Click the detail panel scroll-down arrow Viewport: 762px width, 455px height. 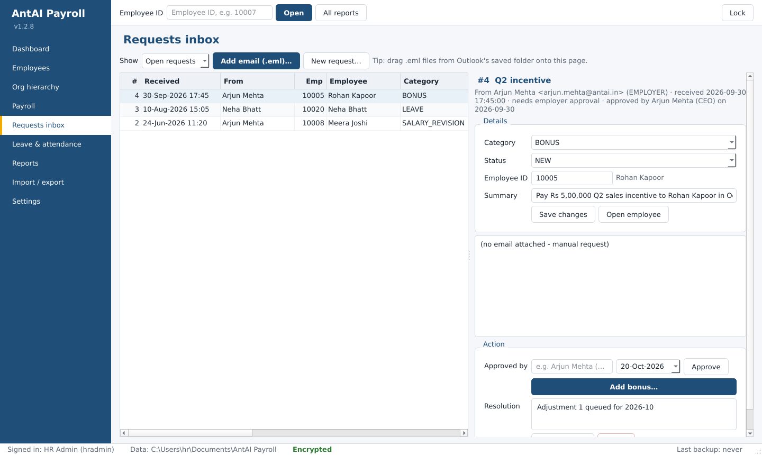tap(750, 433)
